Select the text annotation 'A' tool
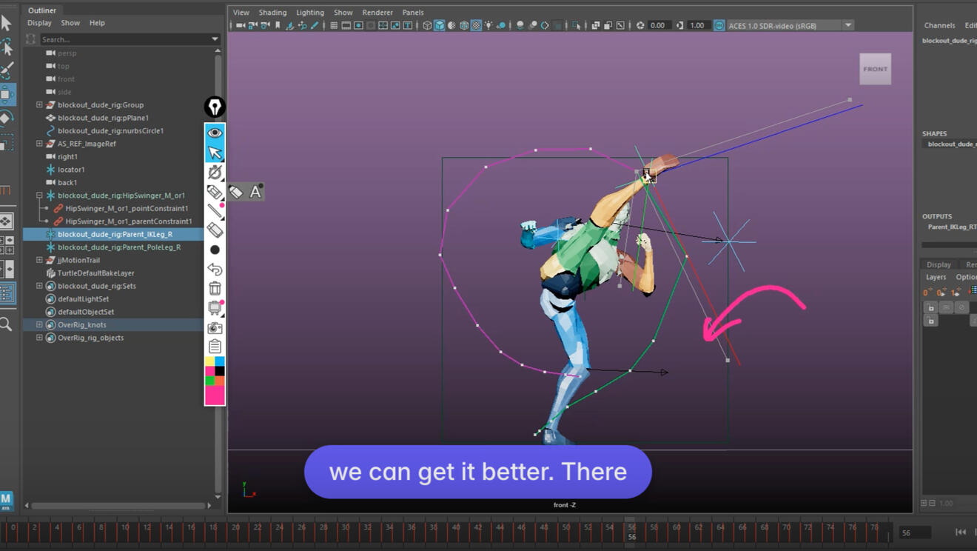Image resolution: width=977 pixels, height=551 pixels. point(255,192)
